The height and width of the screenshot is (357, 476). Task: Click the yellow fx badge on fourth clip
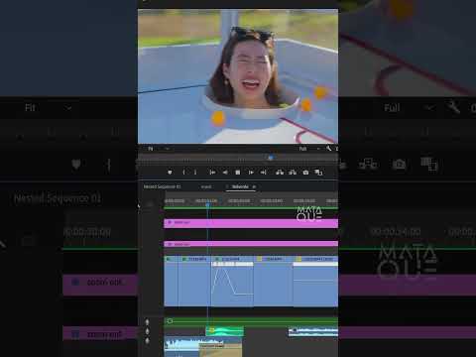click(x=260, y=259)
